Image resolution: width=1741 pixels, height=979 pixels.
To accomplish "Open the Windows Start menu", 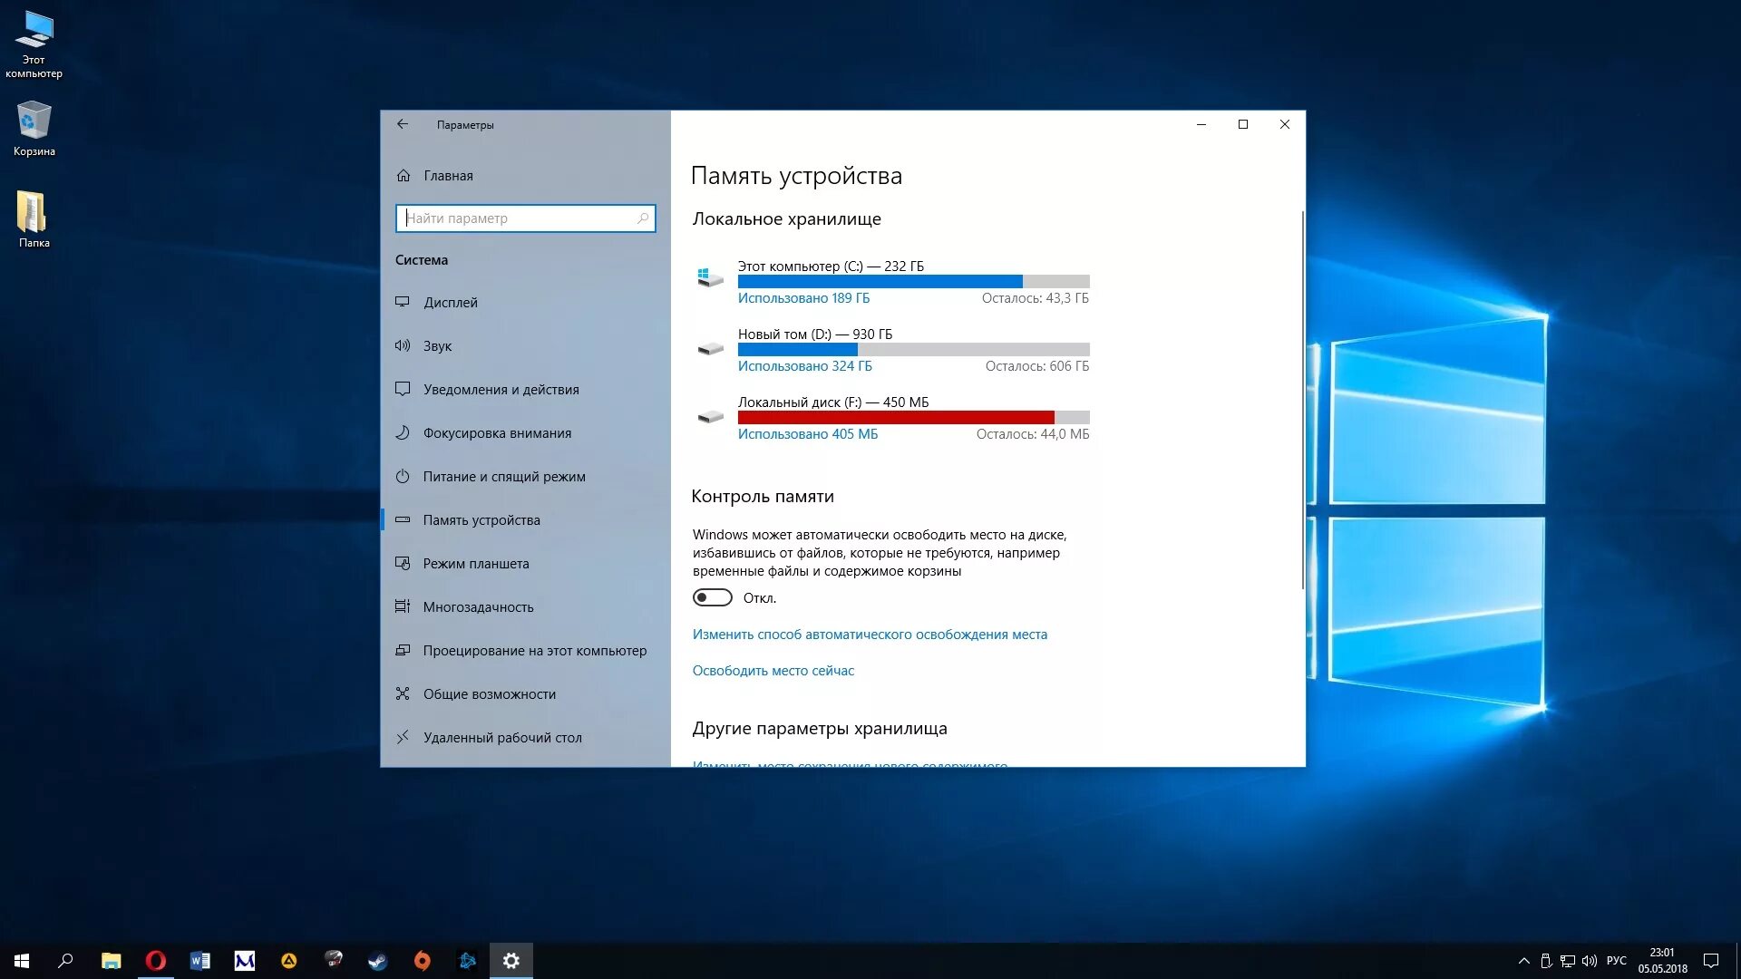I will (x=22, y=961).
